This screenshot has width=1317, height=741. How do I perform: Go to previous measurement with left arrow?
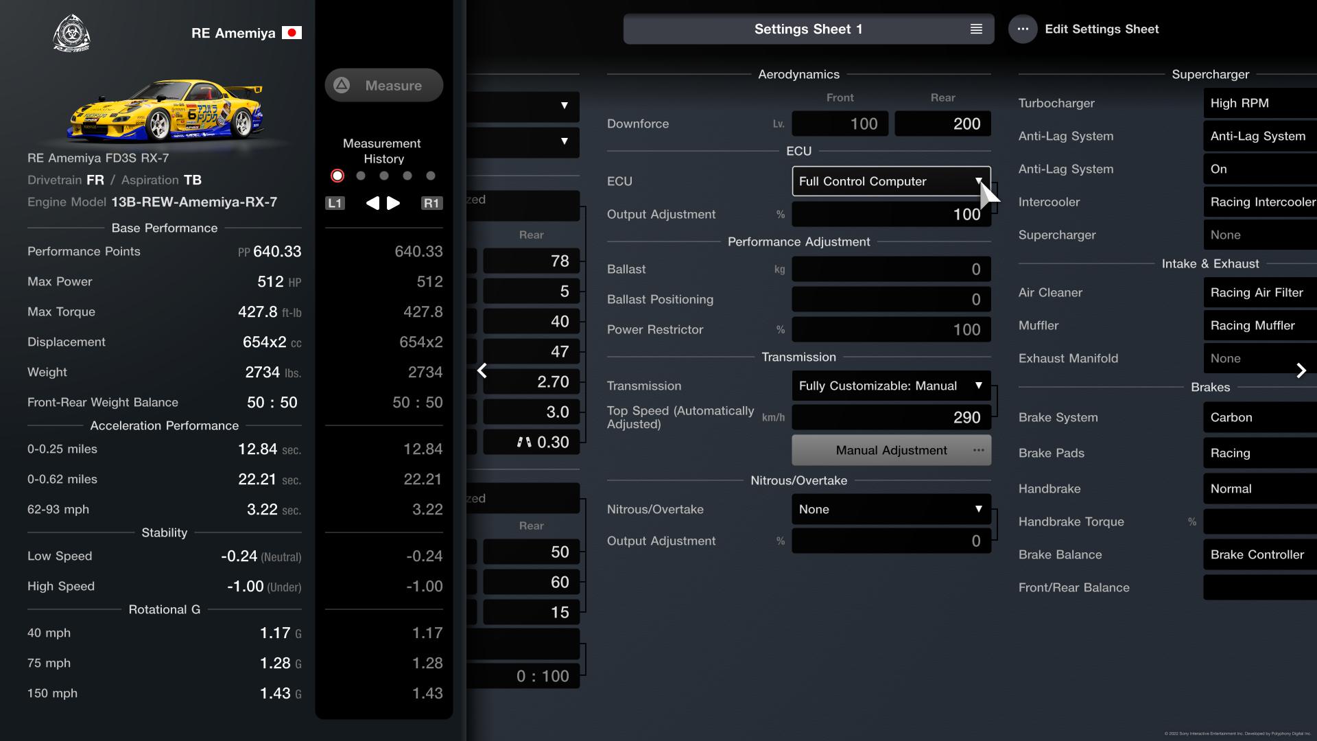point(372,203)
